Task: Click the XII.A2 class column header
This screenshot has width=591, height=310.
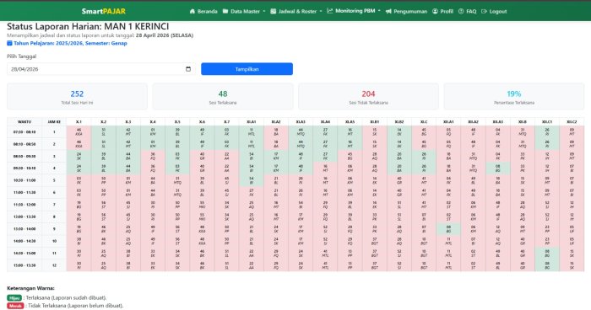Action: [x=473, y=121]
